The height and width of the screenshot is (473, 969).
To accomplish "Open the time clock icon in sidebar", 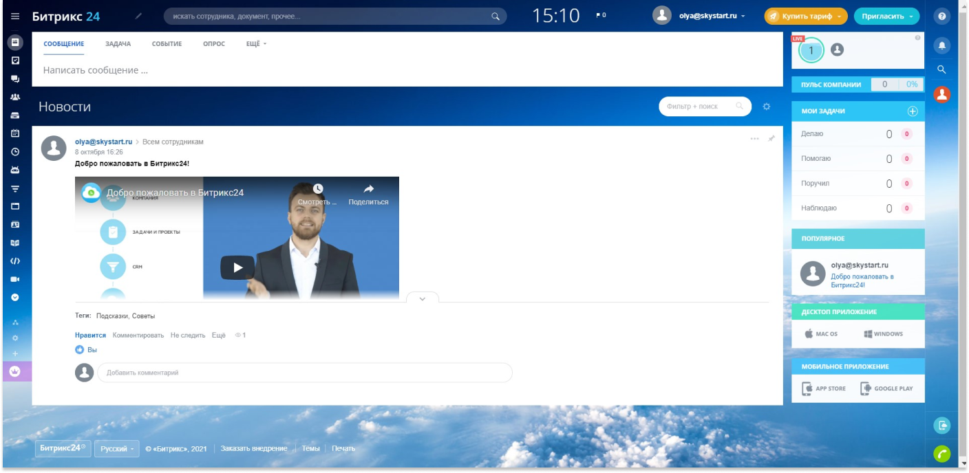I will 15,152.
